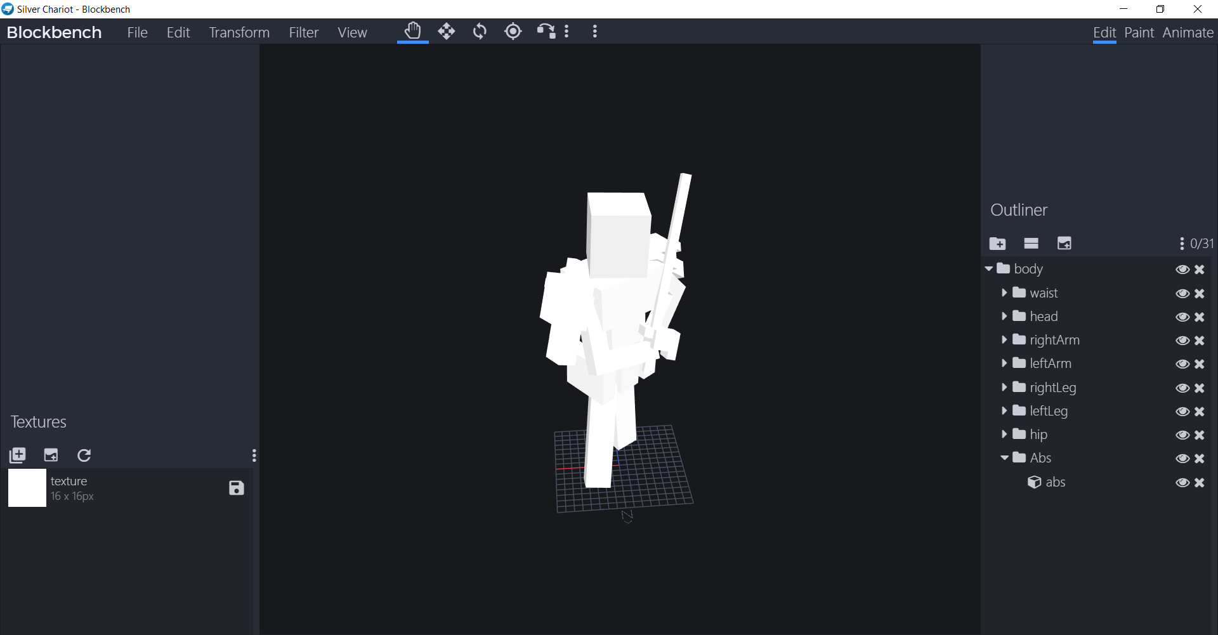Remove the hip group with X
The image size is (1218, 635).
(x=1200, y=435)
